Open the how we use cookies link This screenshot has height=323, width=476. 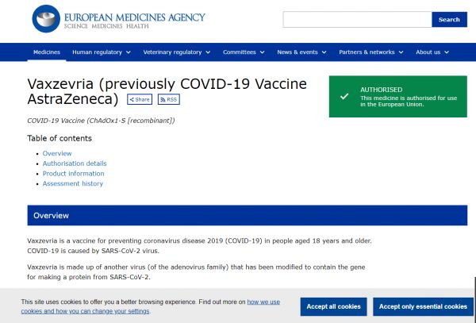click(x=263, y=302)
